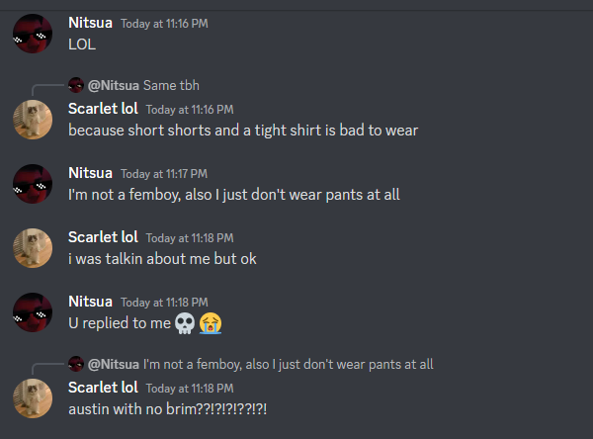The height and width of the screenshot is (439, 593).
Task: Click the loudly crying face emoji
Action: point(210,323)
